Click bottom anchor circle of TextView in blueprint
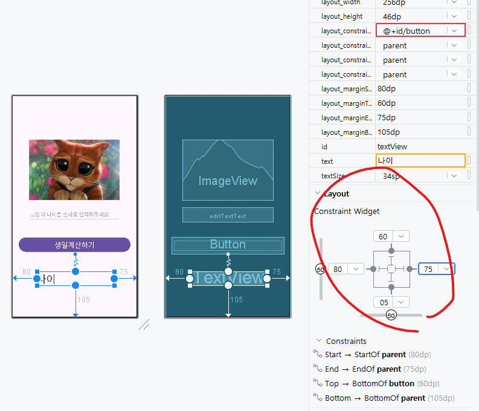 tap(228, 285)
